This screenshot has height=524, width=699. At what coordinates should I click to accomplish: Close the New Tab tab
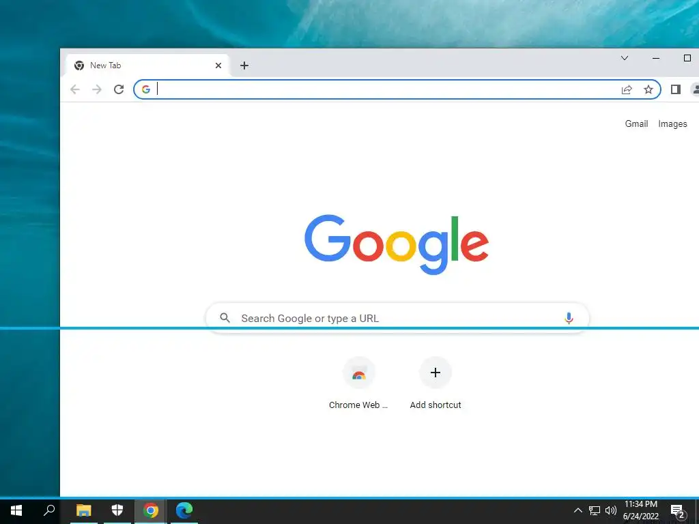[x=218, y=65]
